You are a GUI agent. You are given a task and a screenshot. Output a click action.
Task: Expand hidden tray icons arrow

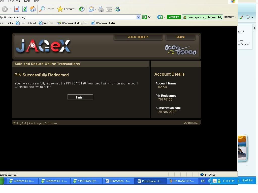pos(210,181)
